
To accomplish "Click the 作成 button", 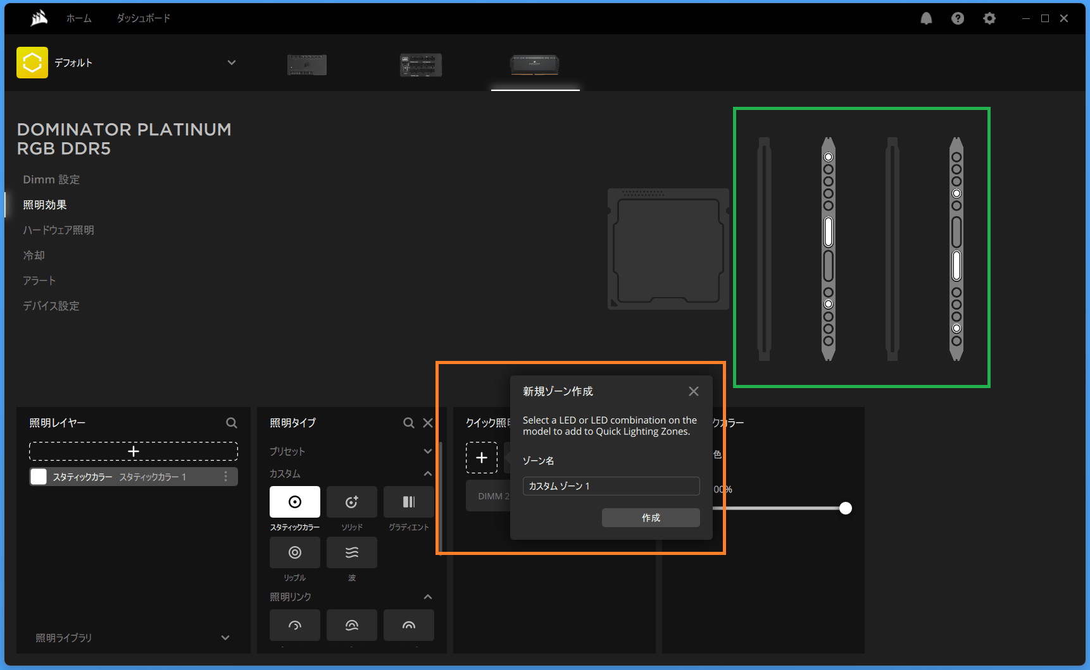I will 651,518.
